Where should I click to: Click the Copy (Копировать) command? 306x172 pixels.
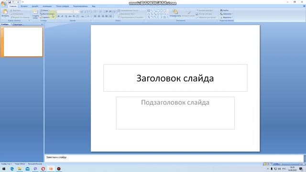click(x=17, y=14)
